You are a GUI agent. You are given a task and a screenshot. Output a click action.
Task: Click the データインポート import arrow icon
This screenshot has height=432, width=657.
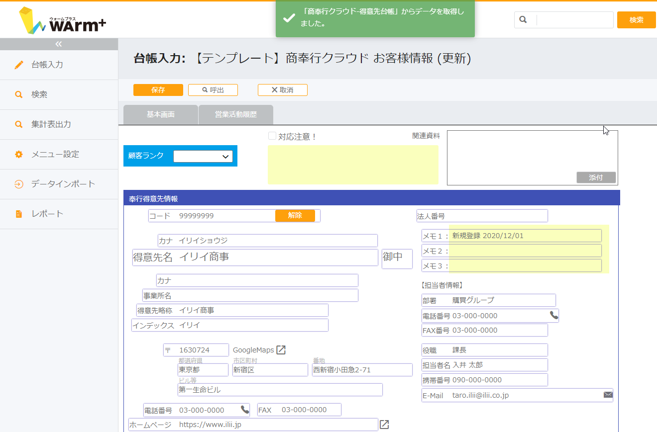[x=19, y=184]
